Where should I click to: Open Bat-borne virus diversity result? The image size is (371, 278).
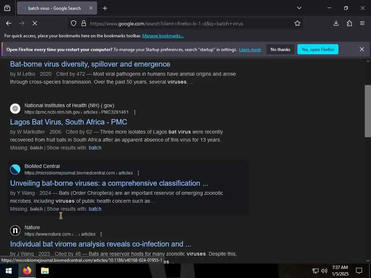coord(90,64)
